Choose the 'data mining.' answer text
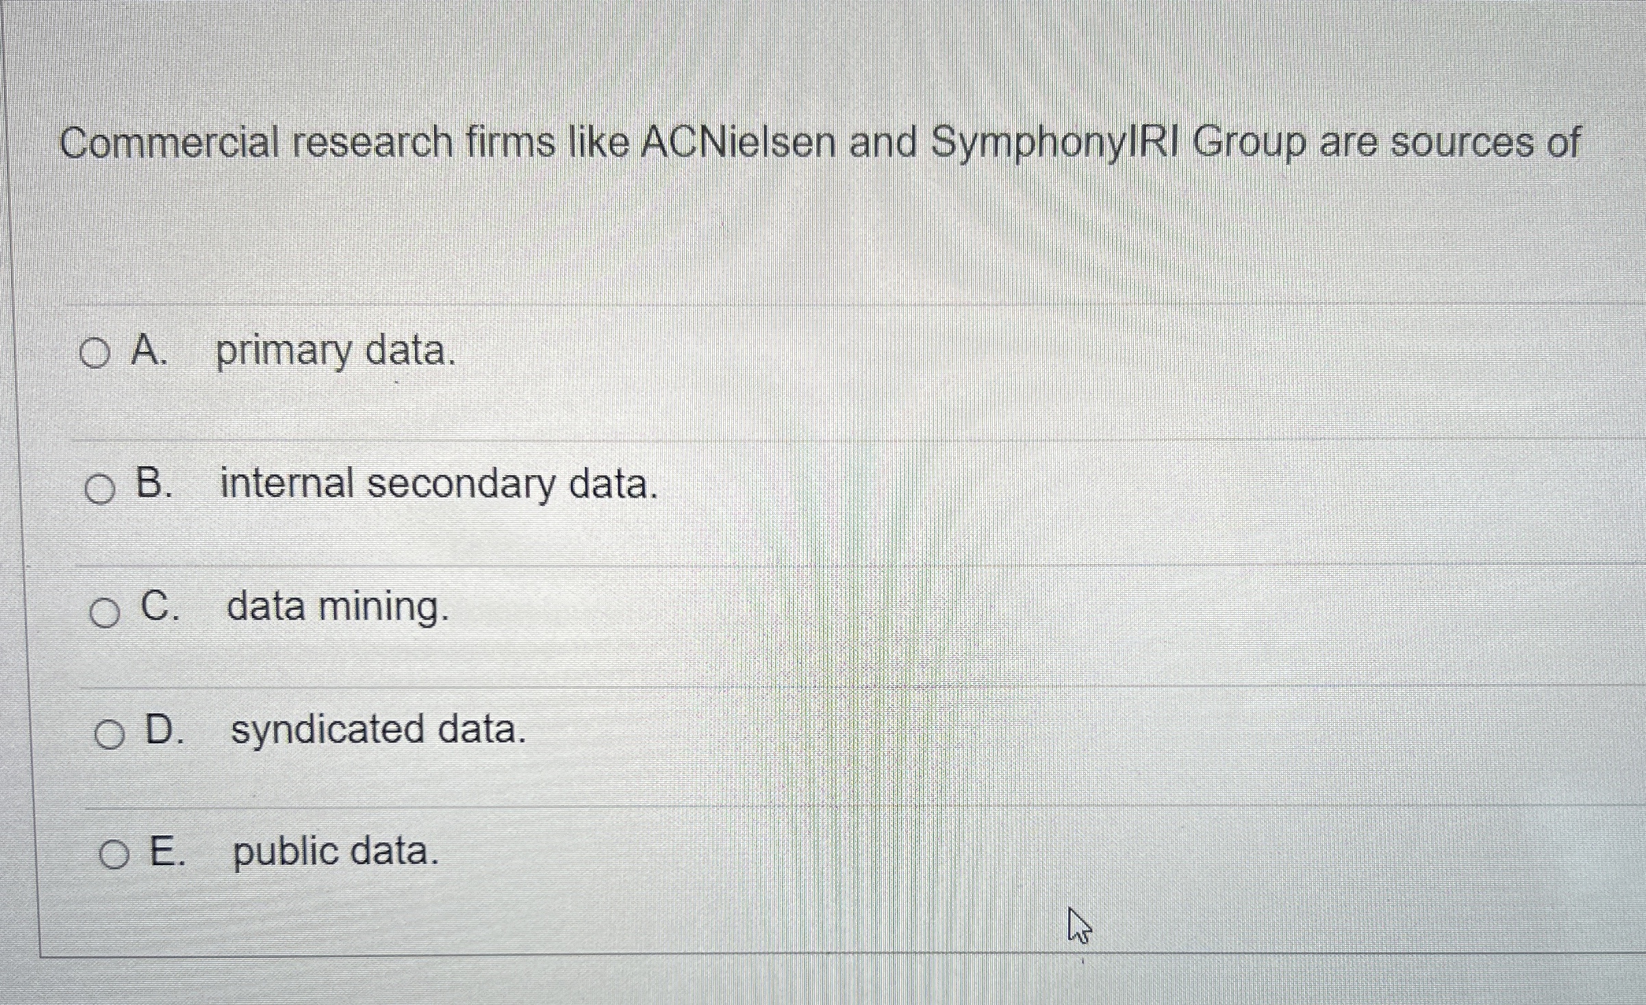 point(338,608)
